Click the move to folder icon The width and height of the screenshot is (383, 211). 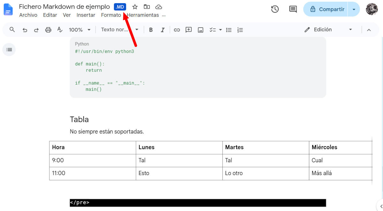147,7
